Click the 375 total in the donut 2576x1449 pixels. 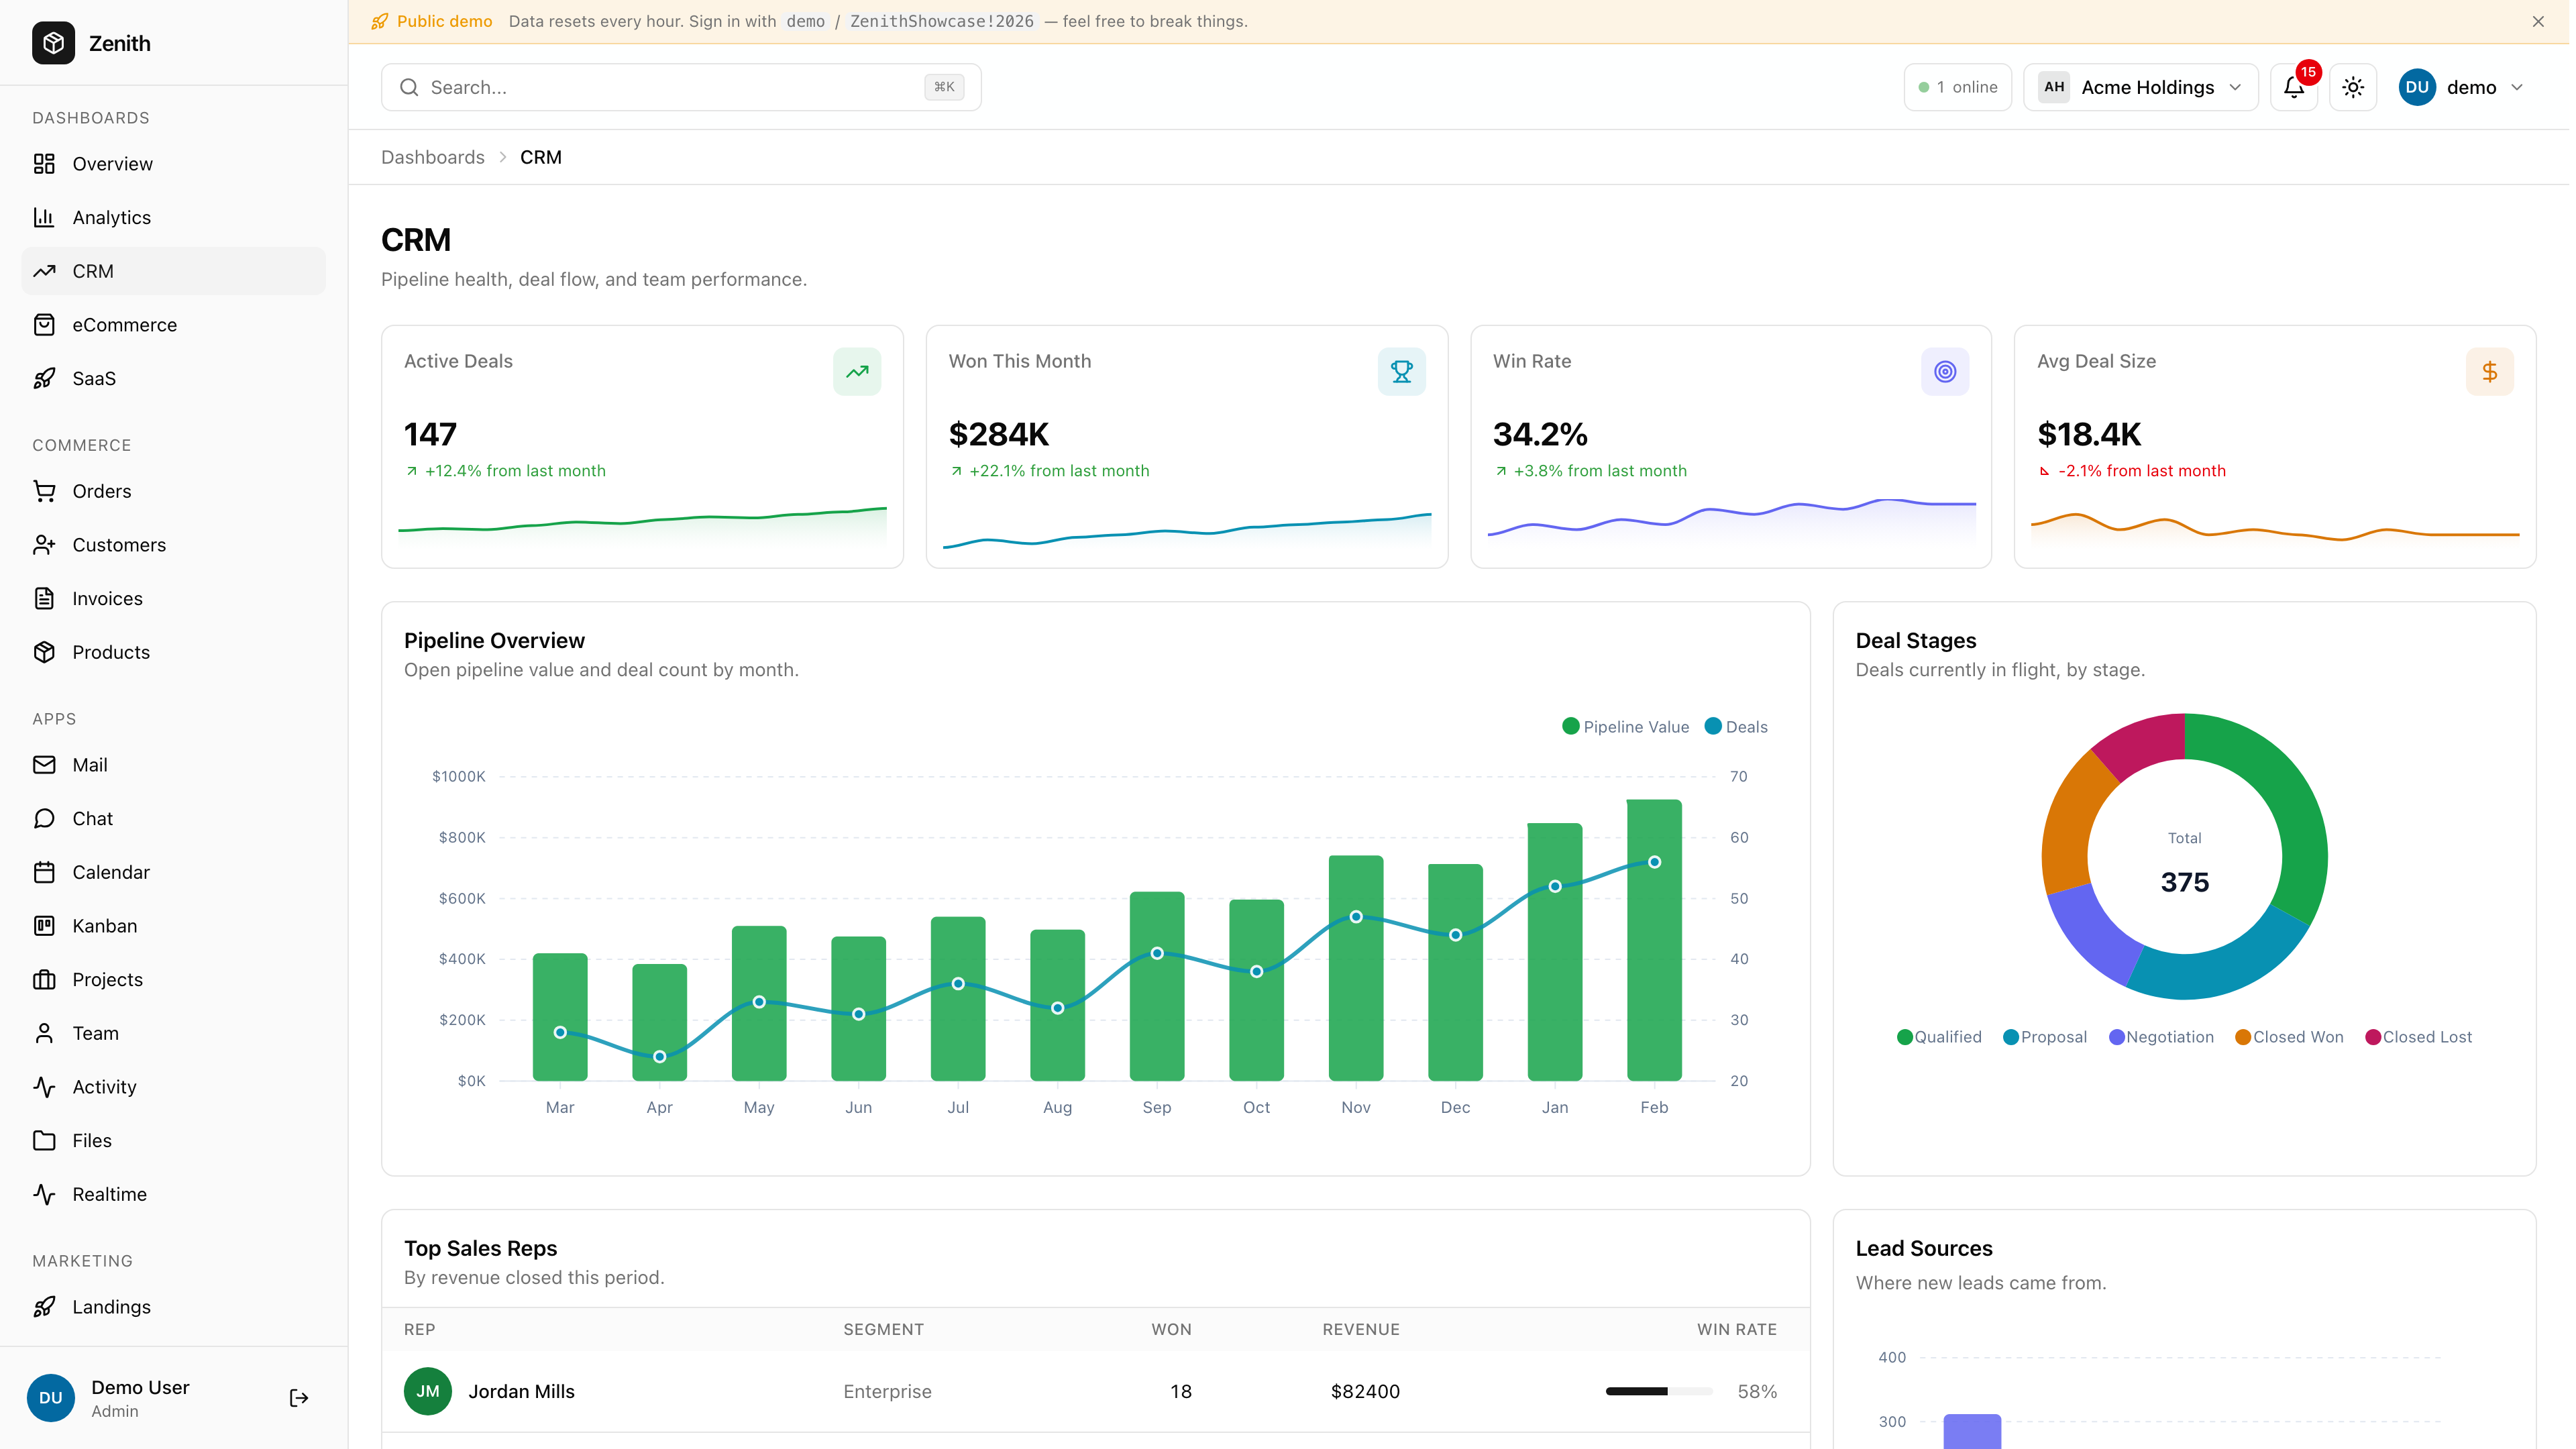pos(2184,883)
